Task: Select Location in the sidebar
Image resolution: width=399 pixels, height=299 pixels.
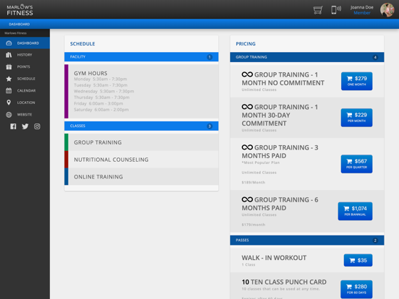Action: [x=25, y=103]
